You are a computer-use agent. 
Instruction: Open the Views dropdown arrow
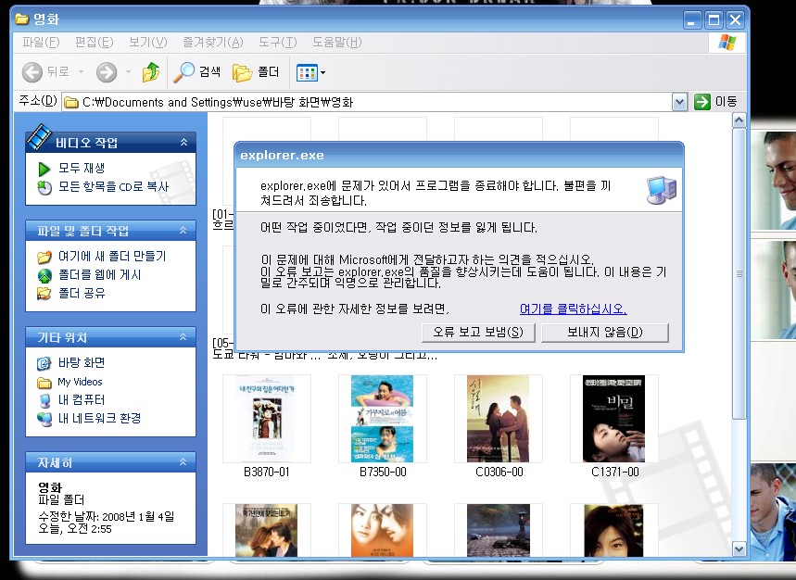(x=322, y=73)
